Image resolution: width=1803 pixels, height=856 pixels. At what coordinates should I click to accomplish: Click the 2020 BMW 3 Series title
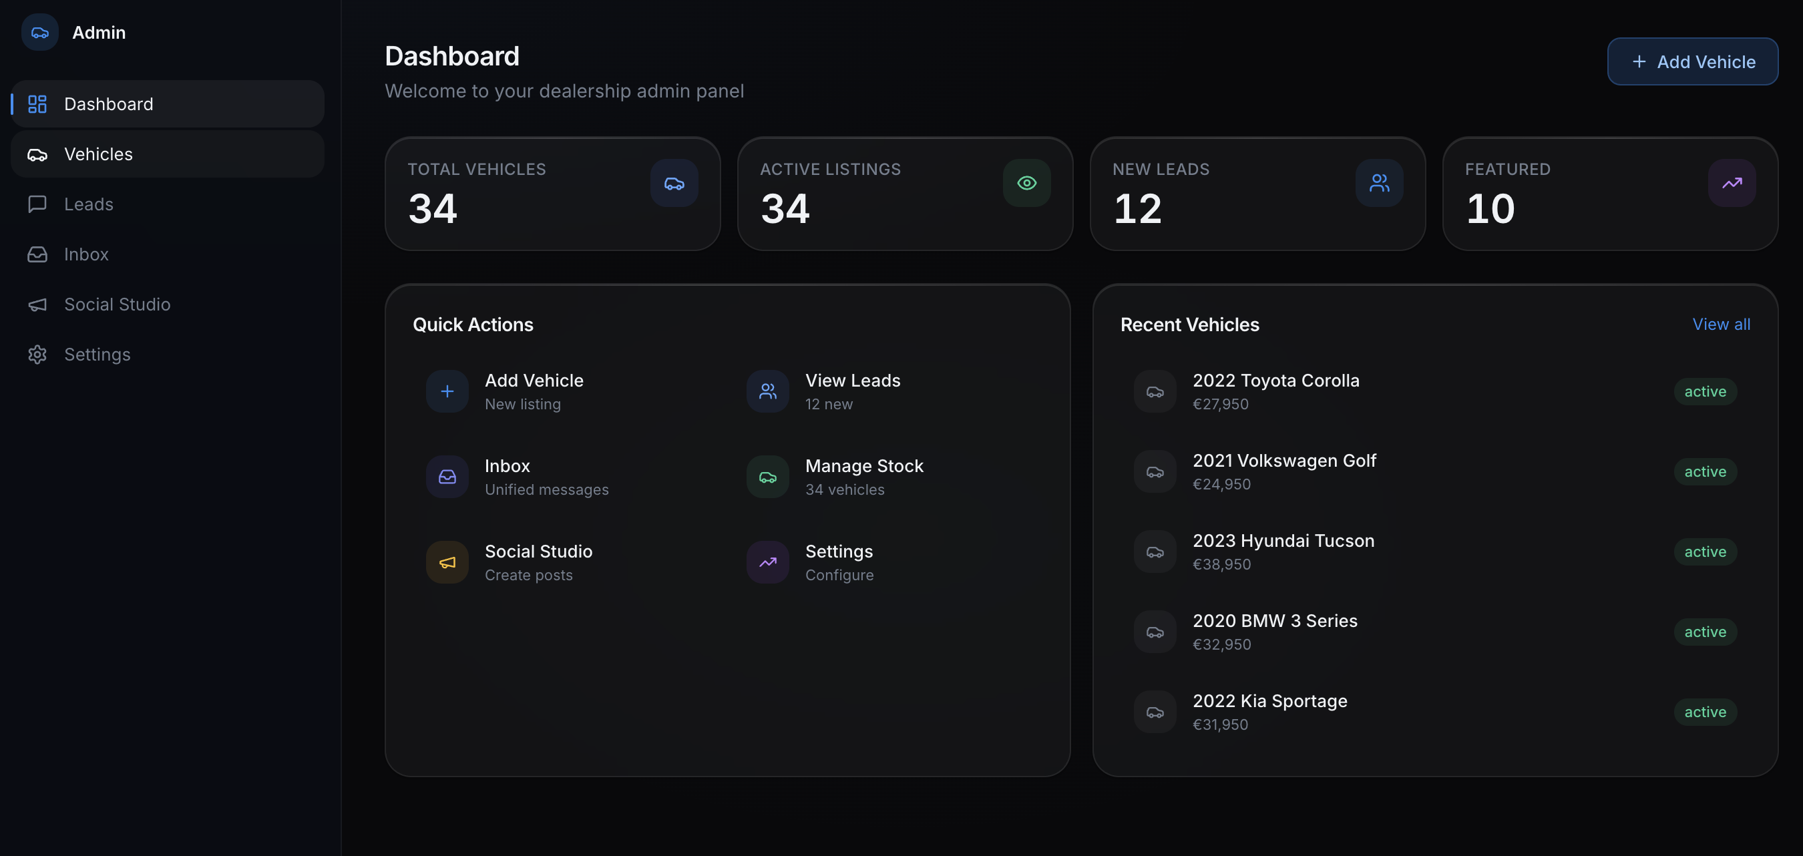(1275, 621)
